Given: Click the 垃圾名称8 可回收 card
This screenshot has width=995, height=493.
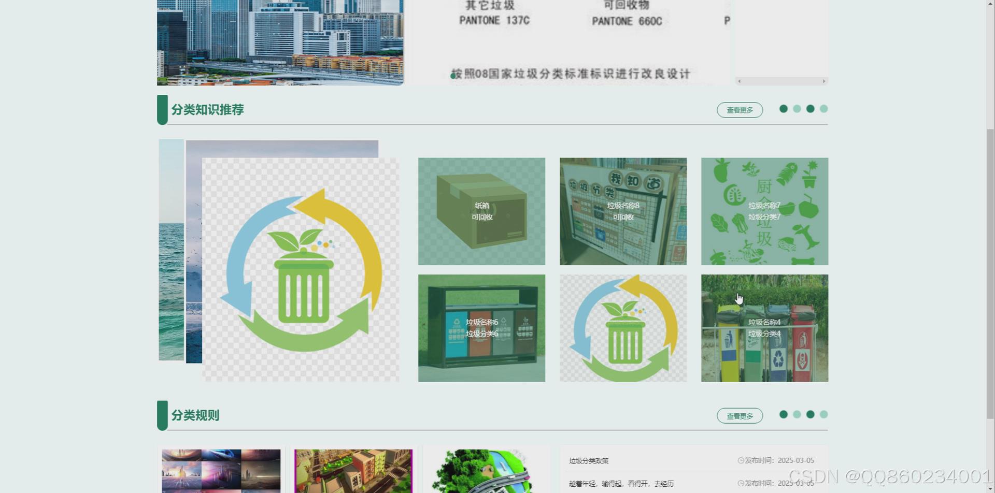Looking at the screenshot, I should [623, 211].
